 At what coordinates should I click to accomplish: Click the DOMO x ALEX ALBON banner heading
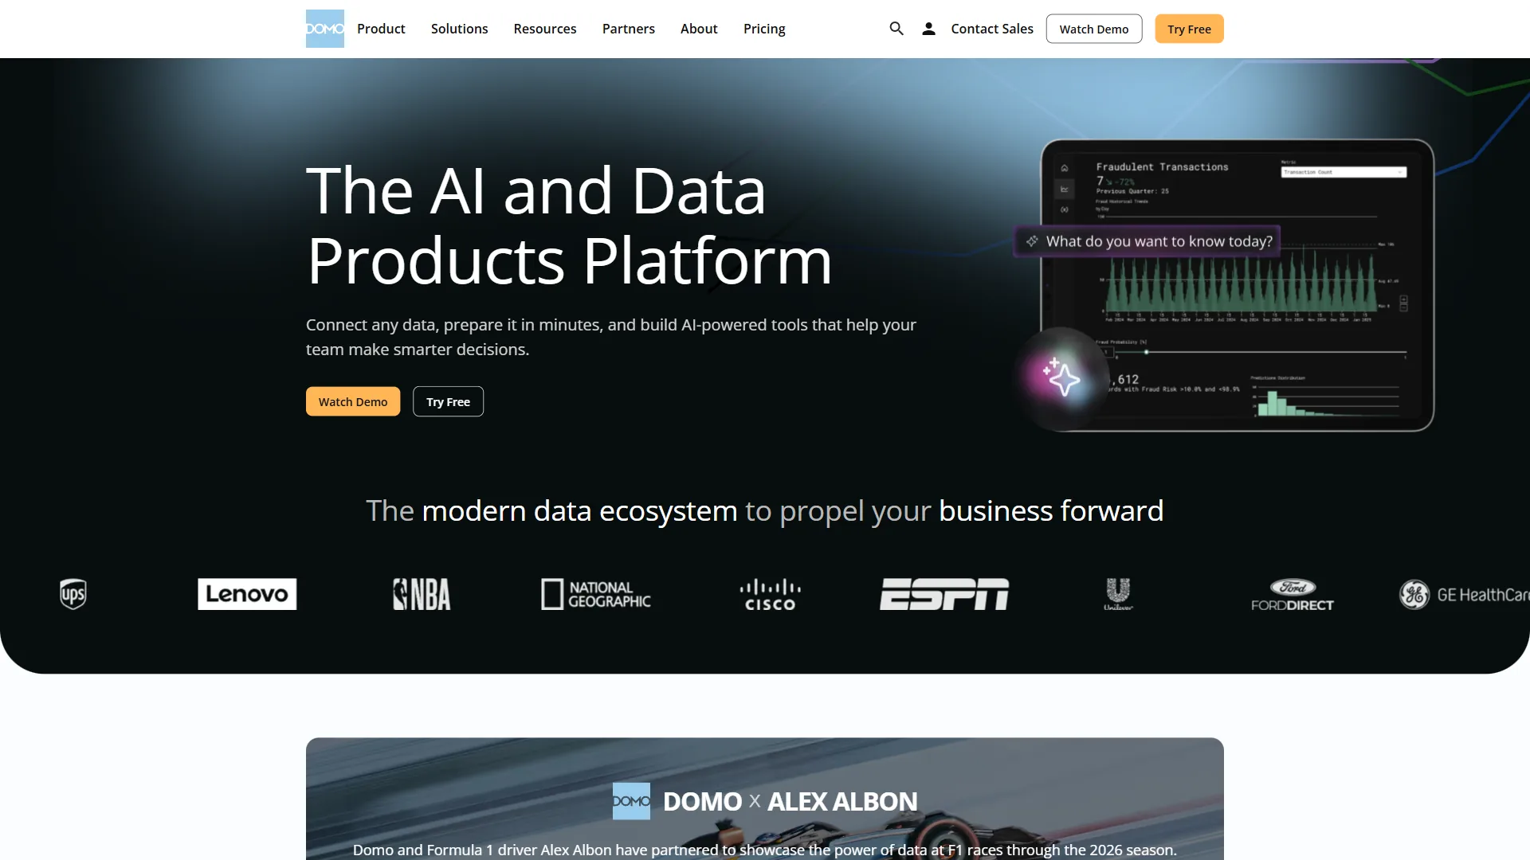(790, 801)
